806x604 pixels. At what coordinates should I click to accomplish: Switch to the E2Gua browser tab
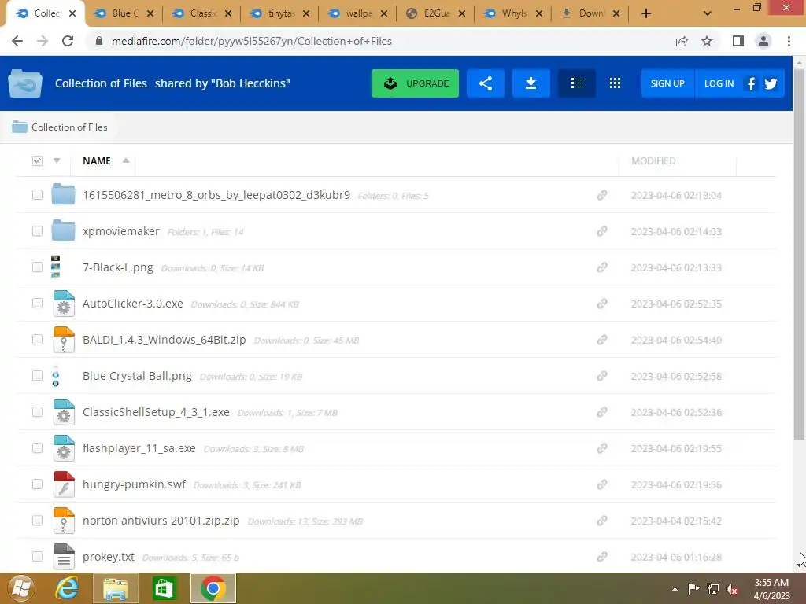click(x=434, y=13)
